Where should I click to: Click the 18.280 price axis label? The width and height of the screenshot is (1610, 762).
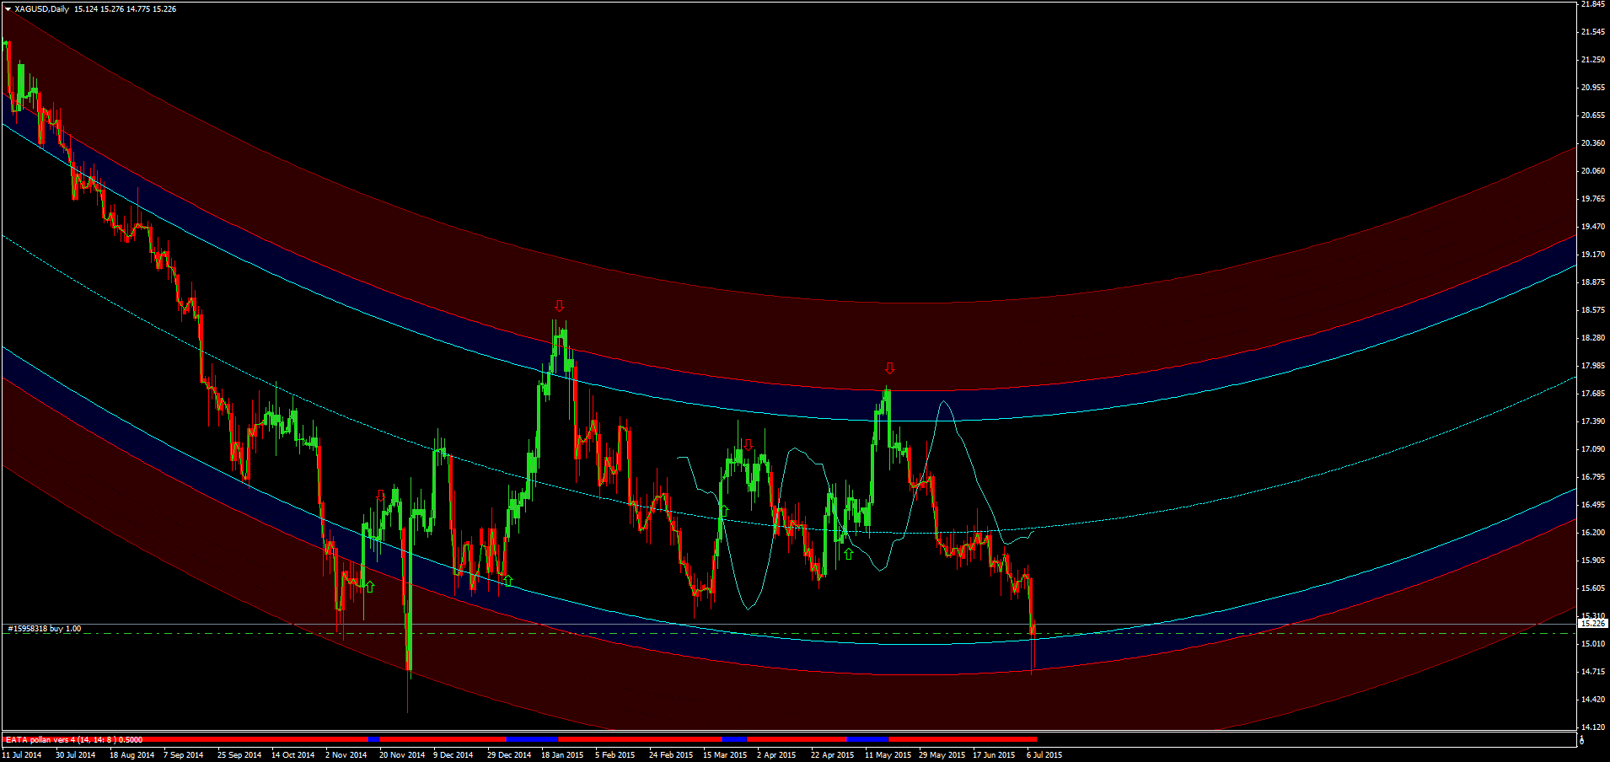pyautogui.click(x=1593, y=338)
